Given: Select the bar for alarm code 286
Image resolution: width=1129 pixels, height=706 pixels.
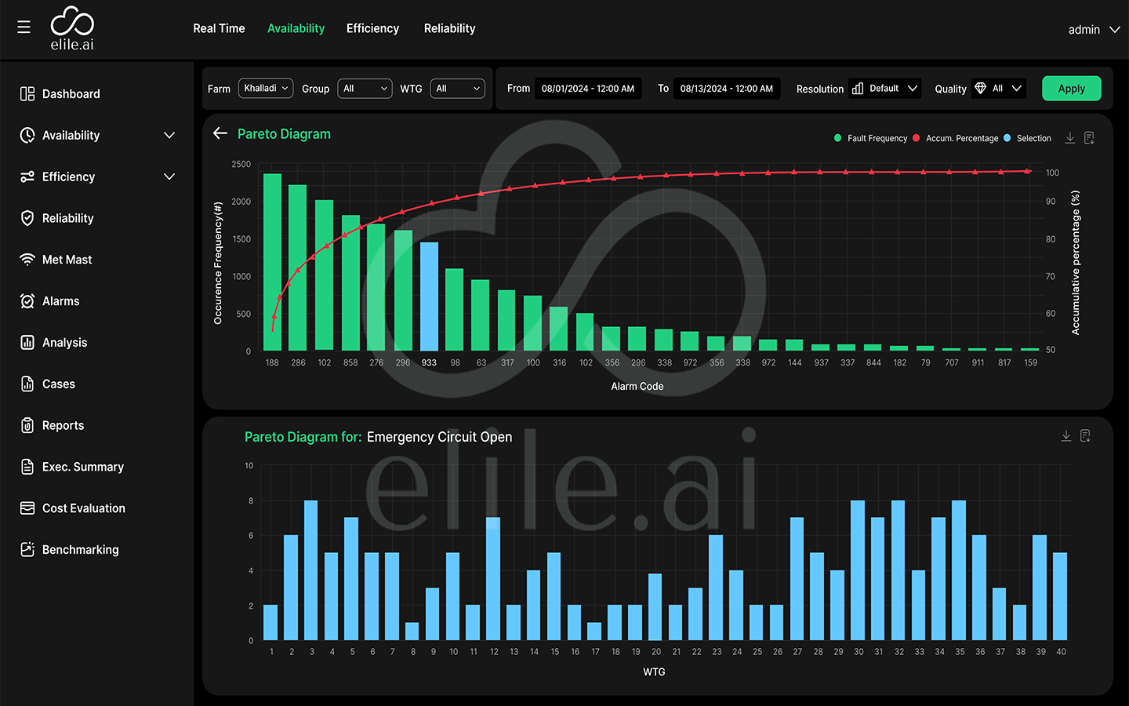Looking at the screenshot, I should point(298,267).
